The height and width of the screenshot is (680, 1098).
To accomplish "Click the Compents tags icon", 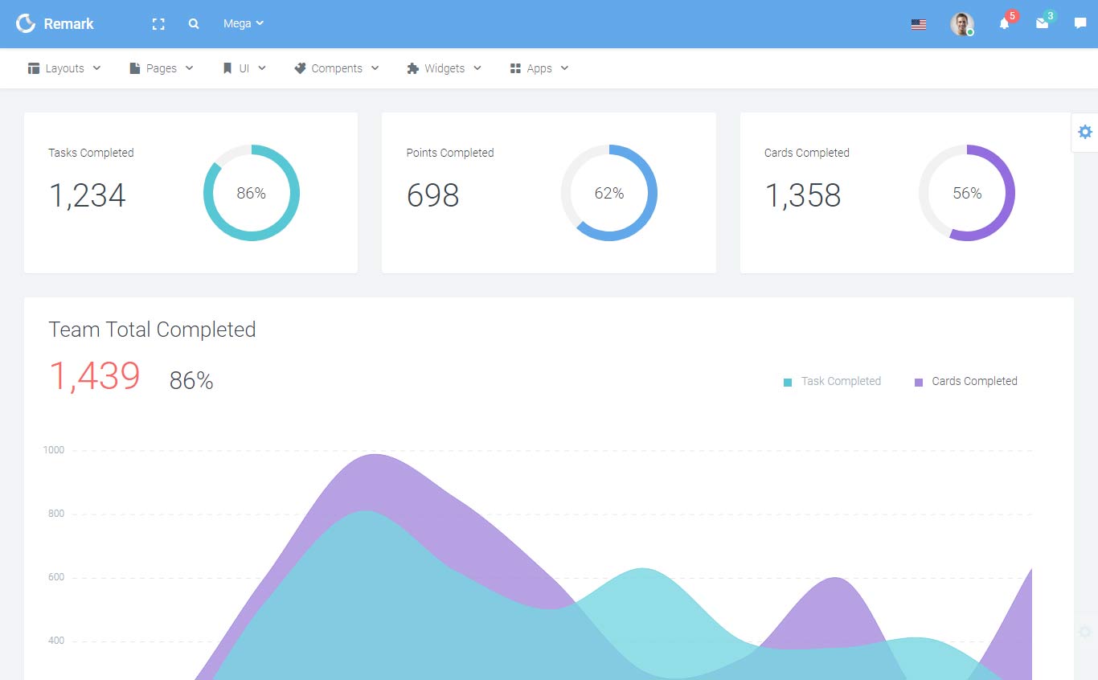I will 300,68.
